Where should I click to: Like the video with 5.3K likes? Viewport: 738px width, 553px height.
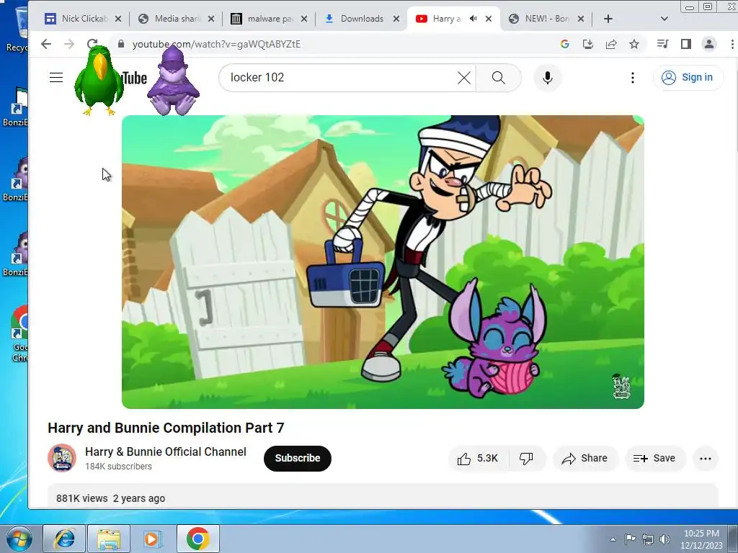pyautogui.click(x=478, y=459)
